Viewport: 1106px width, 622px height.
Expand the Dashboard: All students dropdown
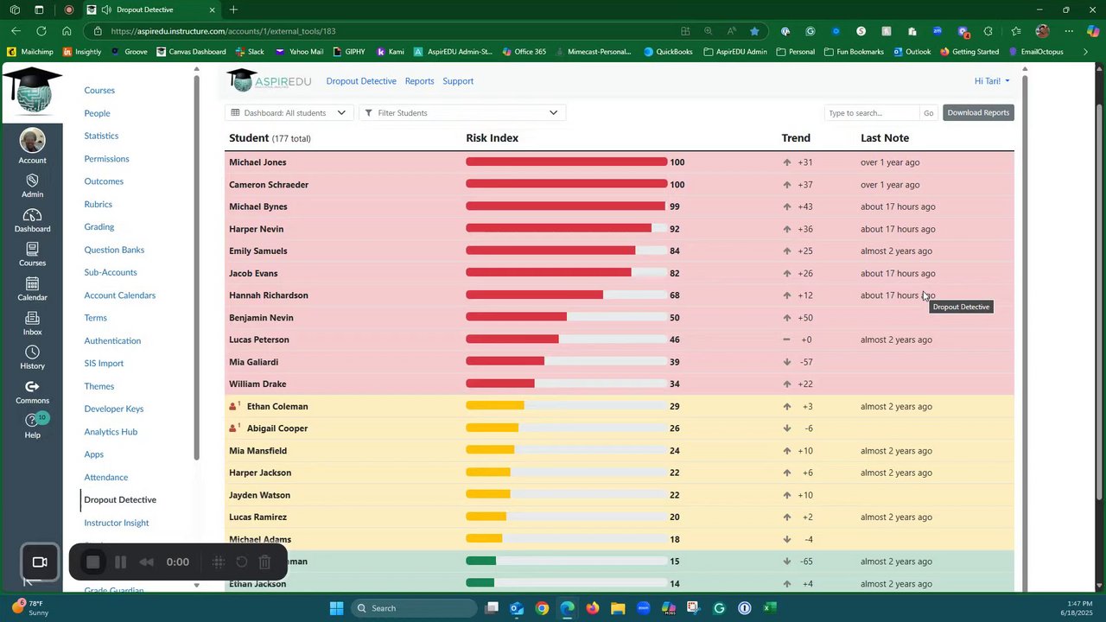tap(289, 113)
